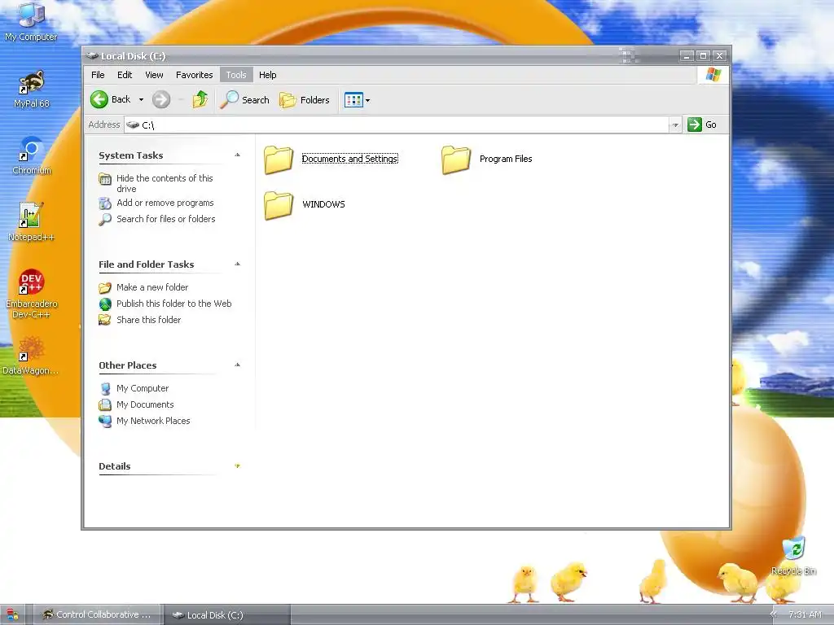The width and height of the screenshot is (834, 625).
Task: Click the C:\ address field
Action: pos(397,125)
